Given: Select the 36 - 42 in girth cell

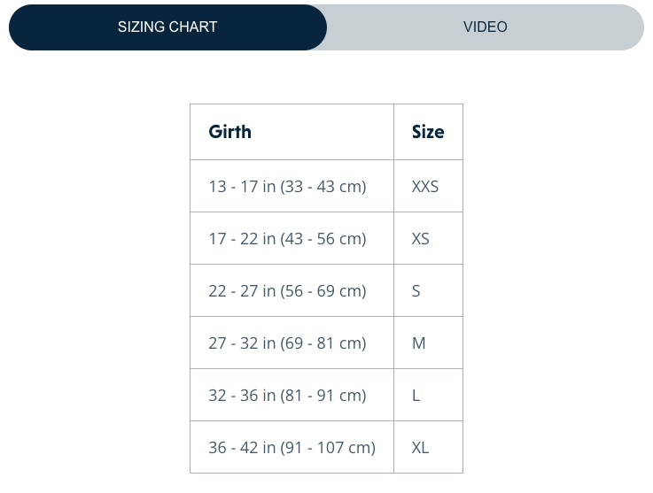Looking at the screenshot, I should point(292,447).
